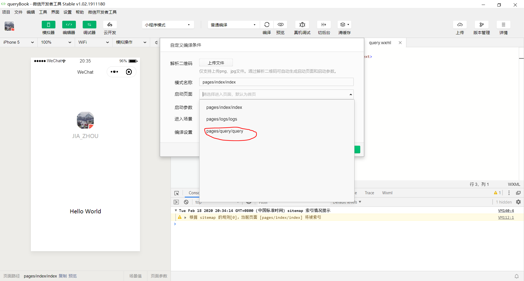Viewport: 524px width, 281px height.
Task: Toggle the hide-messages eye filter in Console
Action: click(249, 202)
